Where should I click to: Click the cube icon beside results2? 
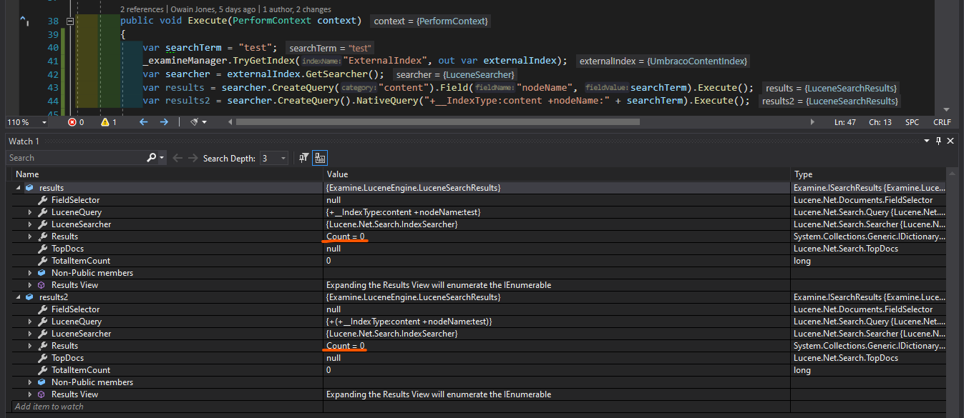click(29, 297)
